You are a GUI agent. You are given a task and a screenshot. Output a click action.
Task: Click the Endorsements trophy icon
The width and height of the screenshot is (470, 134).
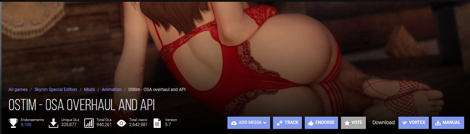(13, 123)
